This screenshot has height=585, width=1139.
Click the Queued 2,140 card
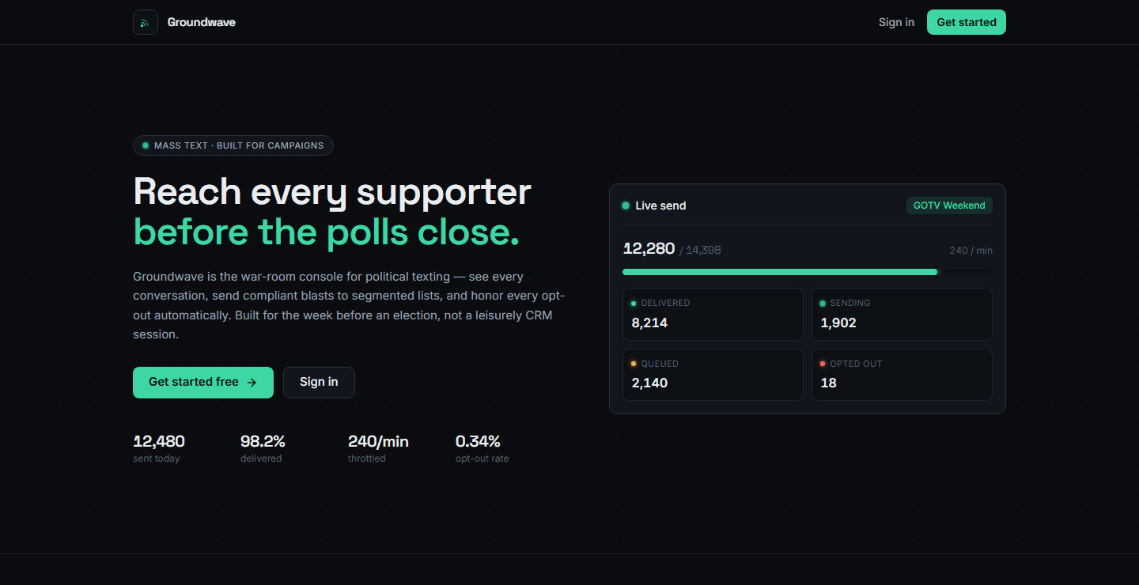(713, 375)
